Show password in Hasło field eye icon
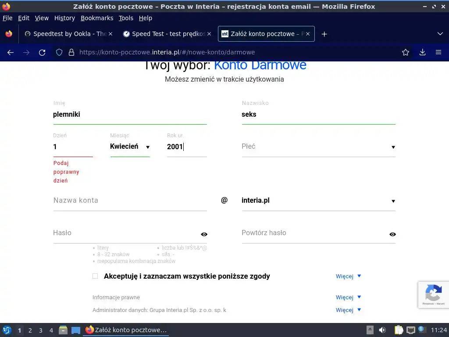 tap(204, 234)
